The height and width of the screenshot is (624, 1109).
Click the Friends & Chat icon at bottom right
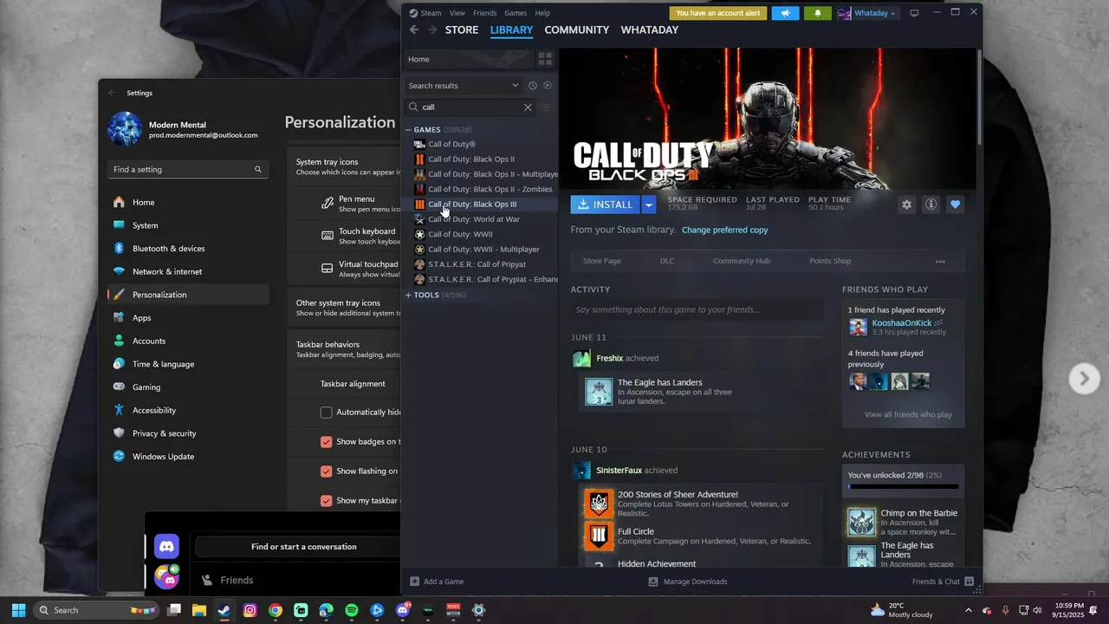click(969, 582)
